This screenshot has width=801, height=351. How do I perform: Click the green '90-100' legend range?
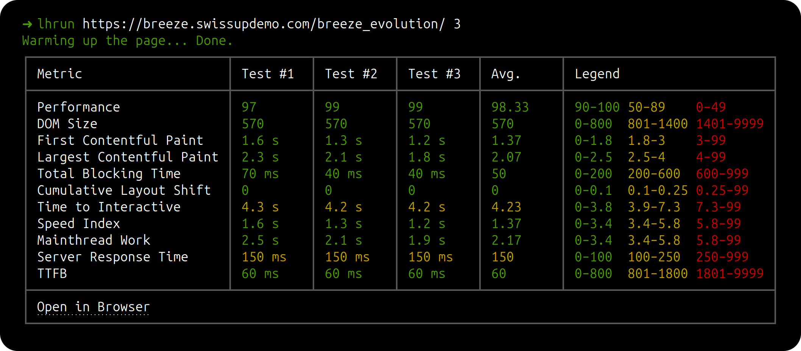coord(597,107)
